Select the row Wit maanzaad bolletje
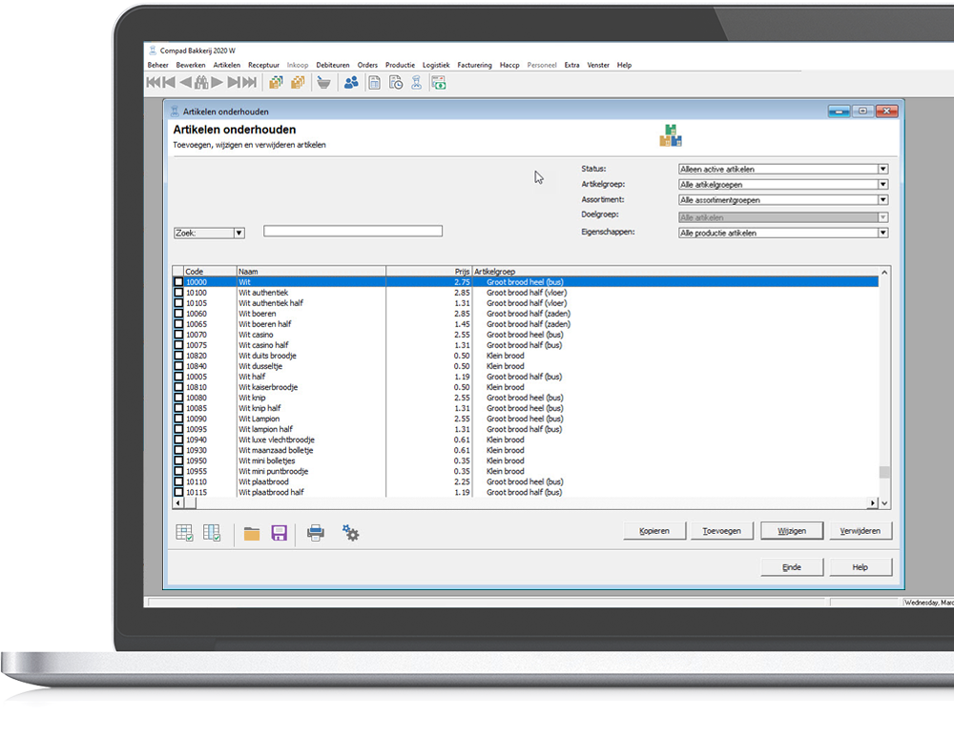This screenshot has height=737, width=954. coord(526,451)
